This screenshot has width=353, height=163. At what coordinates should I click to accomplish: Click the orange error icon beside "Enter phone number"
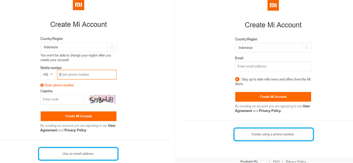coord(42,85)
